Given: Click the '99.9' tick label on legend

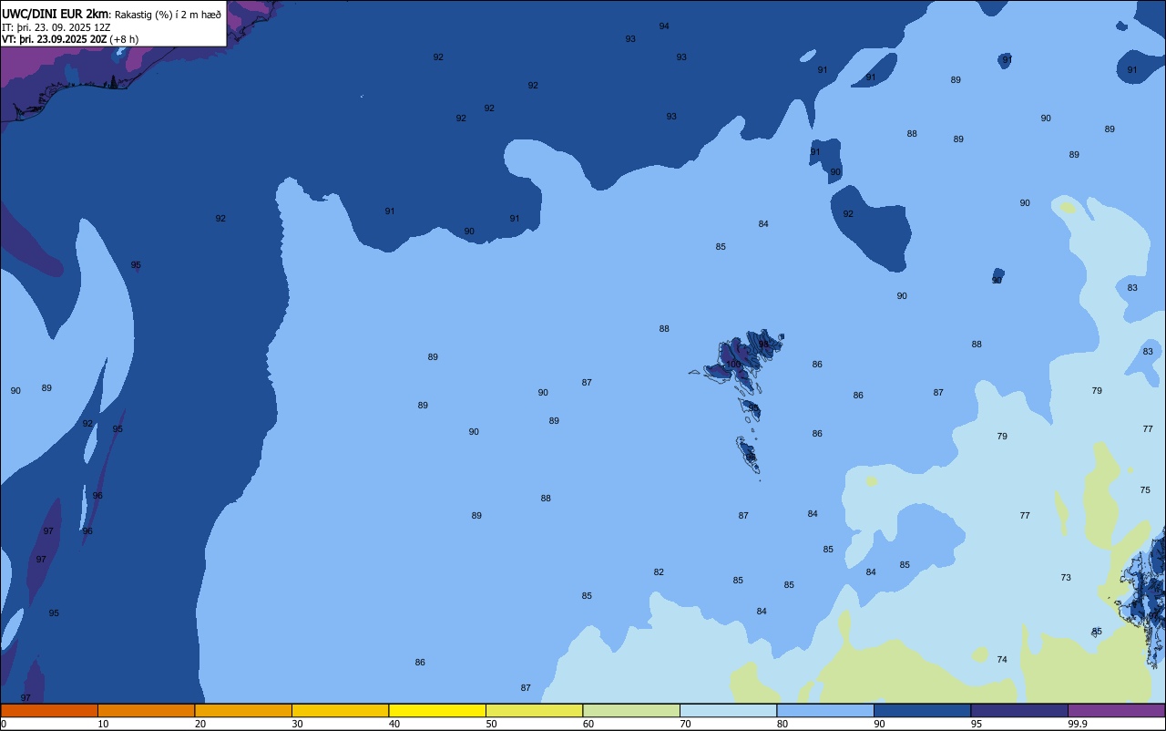Looking at the screenshot, I should [1078, 724].
